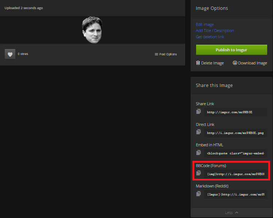This screenshot has height=218, width=273.
Task: Select the BBCode (Forums) code field
Action: pos(235,174)
